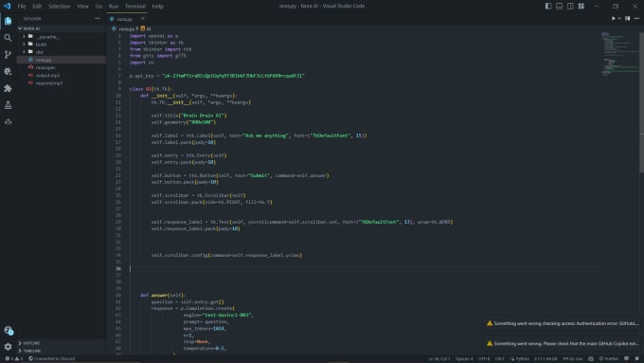The width and height of the screenshot is (644, 363).
Task: Click the code minimap preview
Action: click(619, 53)
